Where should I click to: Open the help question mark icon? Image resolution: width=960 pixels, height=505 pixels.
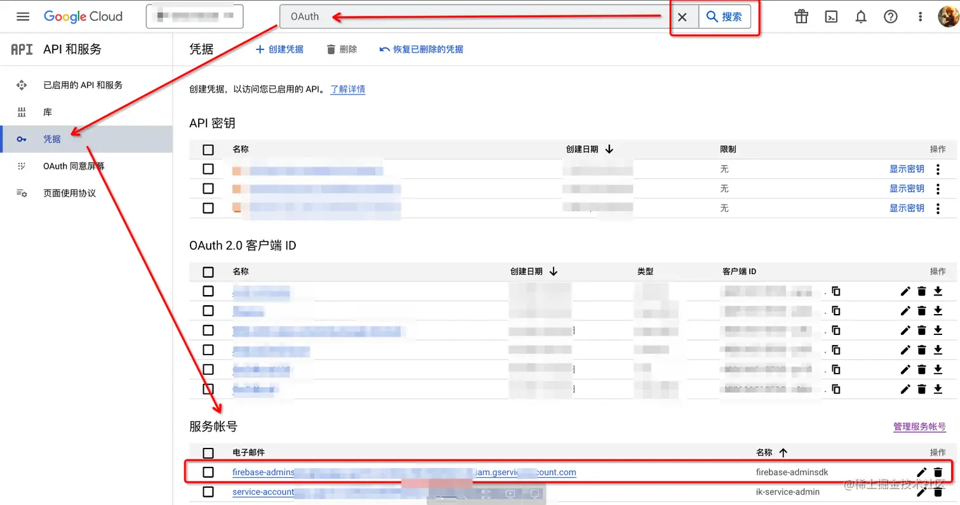[x=891, y=16]
